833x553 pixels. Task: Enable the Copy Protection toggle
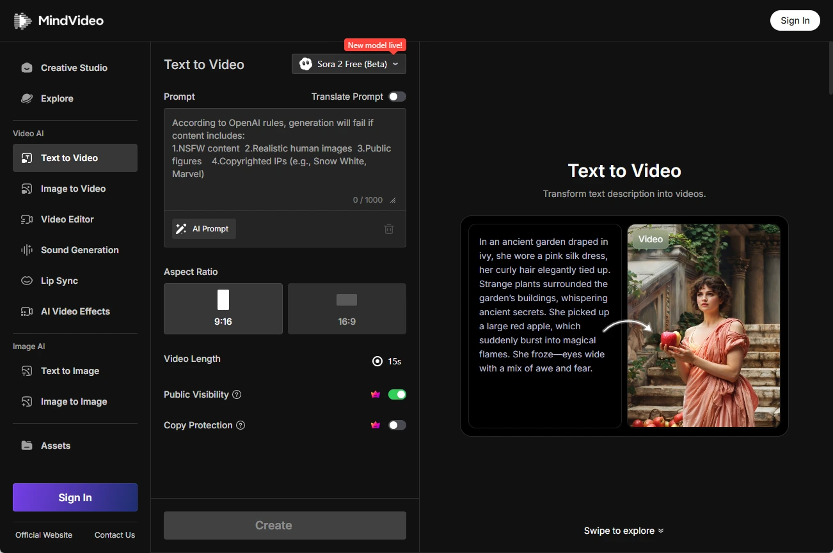click(397, 425)
